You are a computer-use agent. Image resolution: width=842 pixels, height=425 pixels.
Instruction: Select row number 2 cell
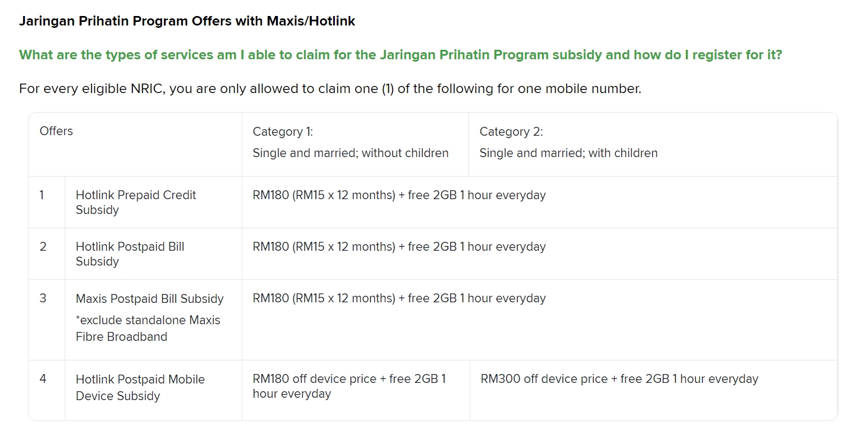tap(47, 254)
